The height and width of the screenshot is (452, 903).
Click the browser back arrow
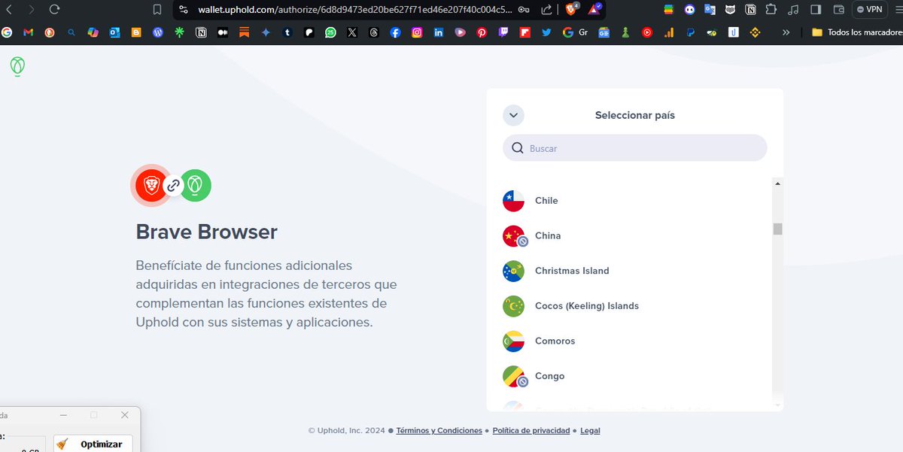8,10
